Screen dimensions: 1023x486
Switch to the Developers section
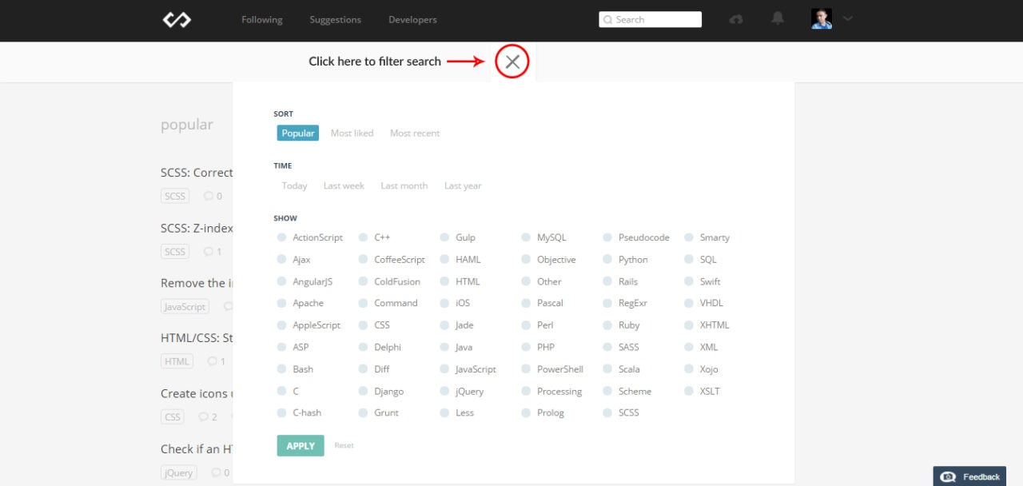tap(412, 20)
